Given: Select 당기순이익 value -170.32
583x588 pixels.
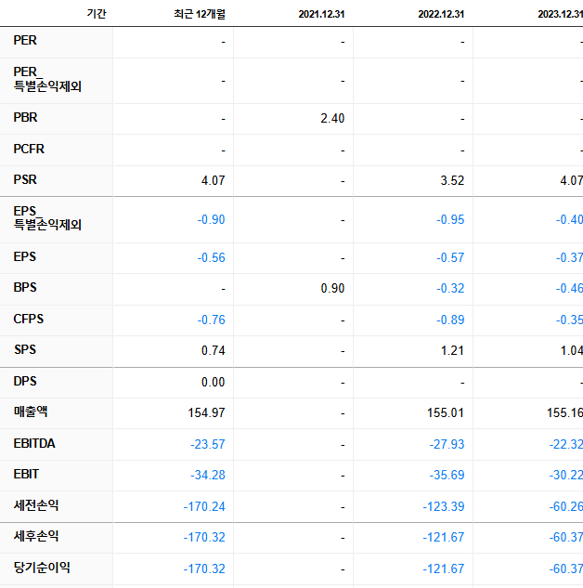Looking at the screenshot, I should (204, 569).
